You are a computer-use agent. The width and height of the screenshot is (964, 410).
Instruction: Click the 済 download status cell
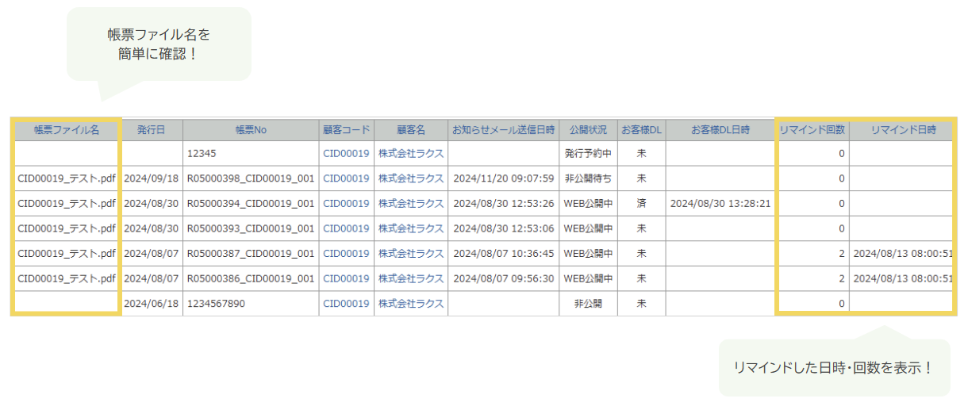click(x=641, y=204)
